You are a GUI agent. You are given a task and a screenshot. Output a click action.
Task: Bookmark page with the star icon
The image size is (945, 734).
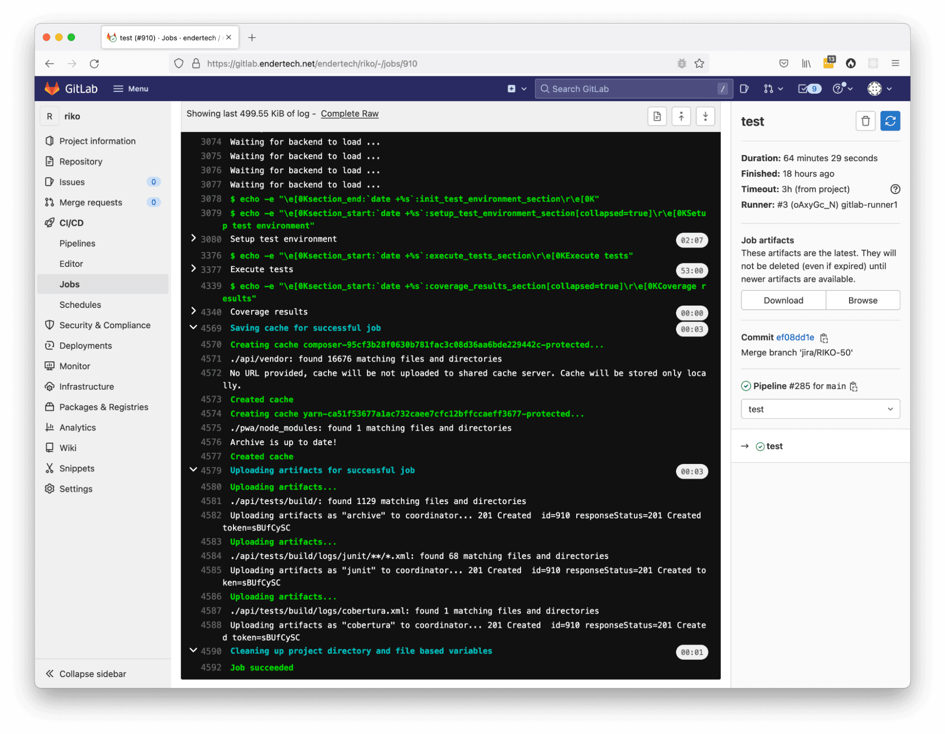(x=699, y=63)
